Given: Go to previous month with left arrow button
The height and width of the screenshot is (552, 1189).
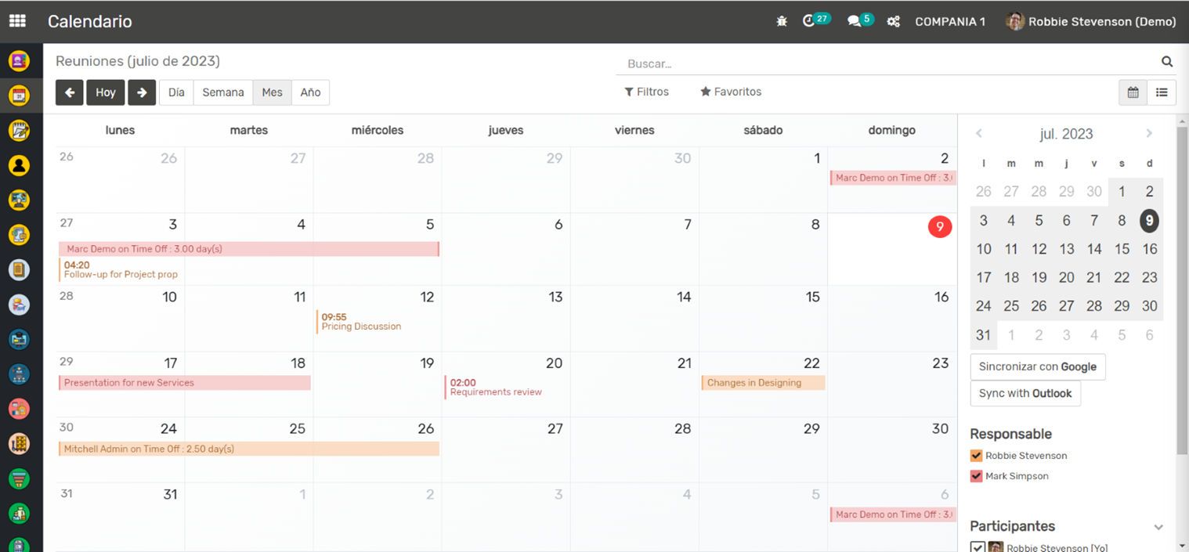Looking at the screenshot, I should tap(70, 92).
